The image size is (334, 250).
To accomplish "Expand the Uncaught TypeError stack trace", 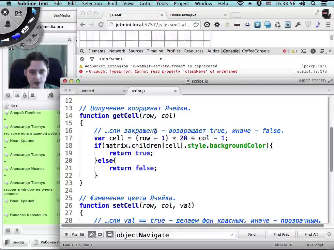I will (87, 72).
